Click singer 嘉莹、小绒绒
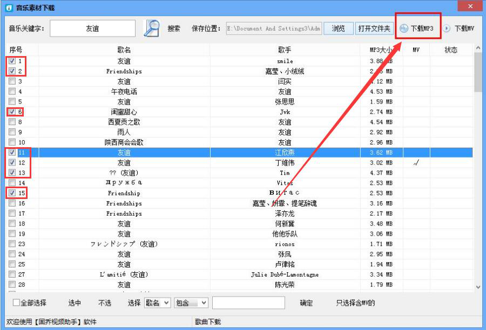Screen dimensions: 486x330 285,71
